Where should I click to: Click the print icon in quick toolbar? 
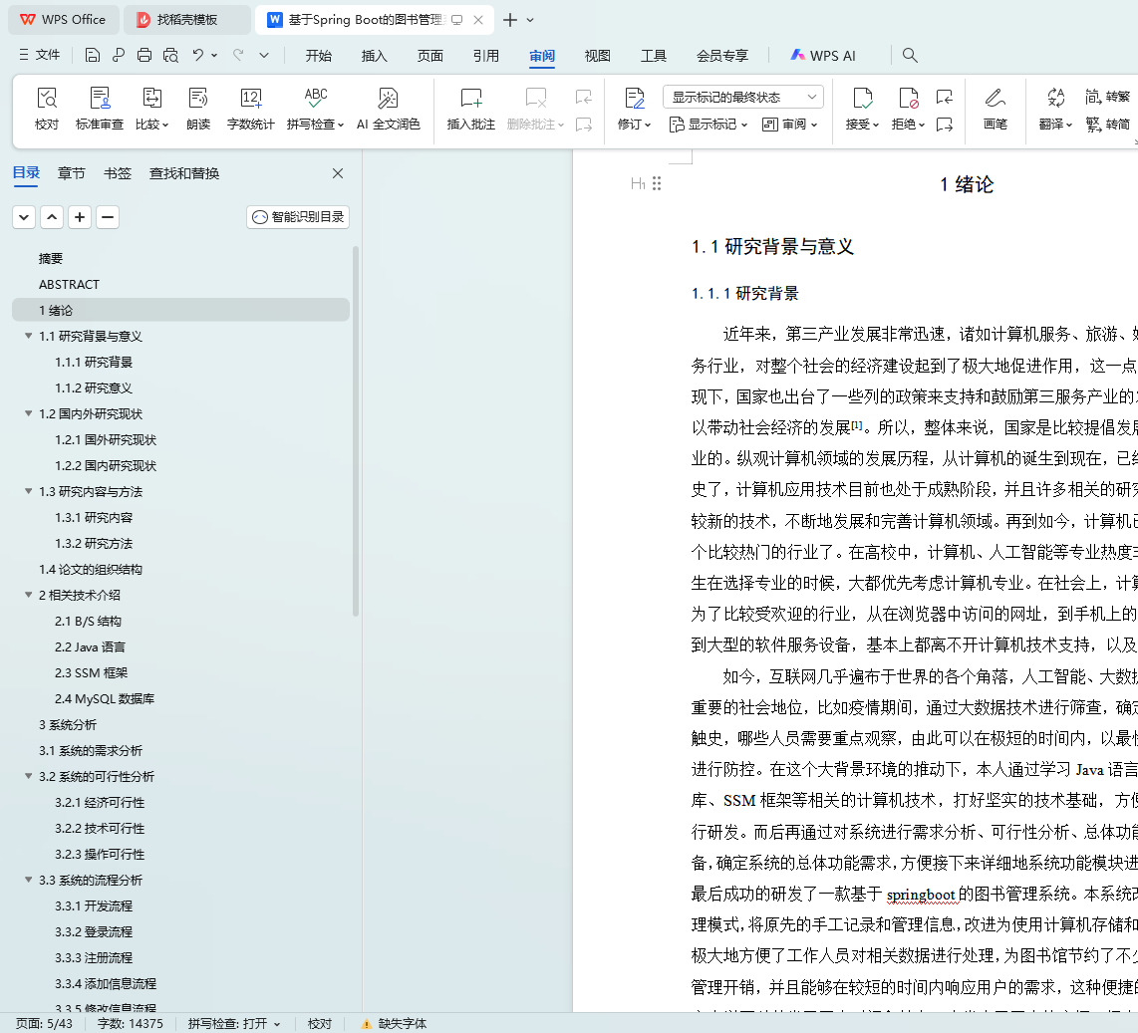click(144, 55)
